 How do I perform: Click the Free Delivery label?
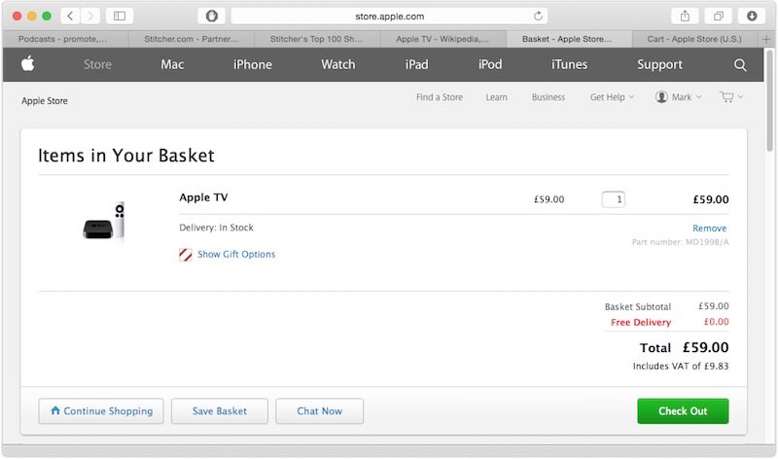[641, 323]
